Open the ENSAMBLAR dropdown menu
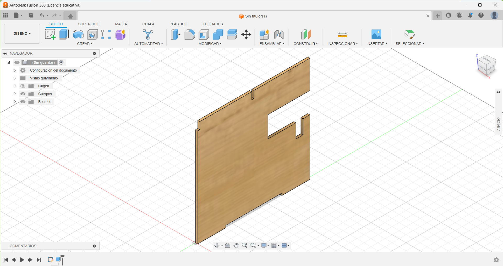The width and height of the screenshot is (503, 266). (x=272, y=44)
